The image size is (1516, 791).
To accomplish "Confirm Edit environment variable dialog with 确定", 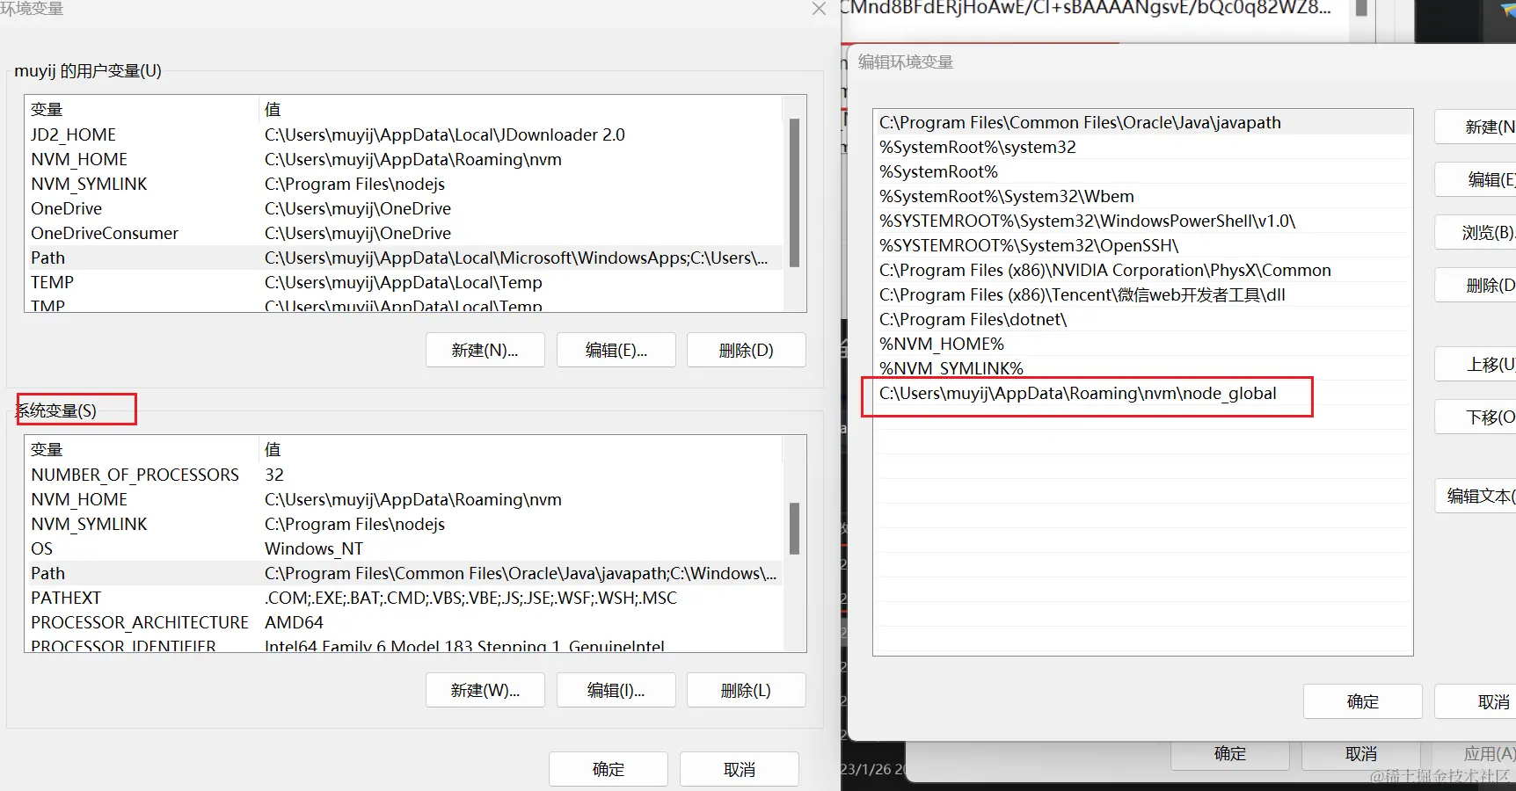I will click(x=1363, y=701).
